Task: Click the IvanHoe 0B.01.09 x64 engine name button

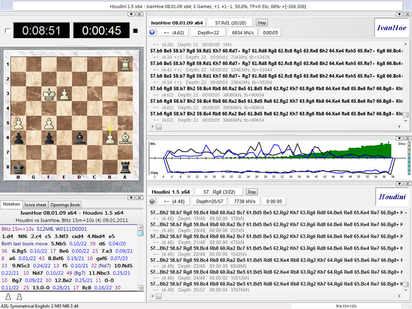Action: [x=177, y=23]
